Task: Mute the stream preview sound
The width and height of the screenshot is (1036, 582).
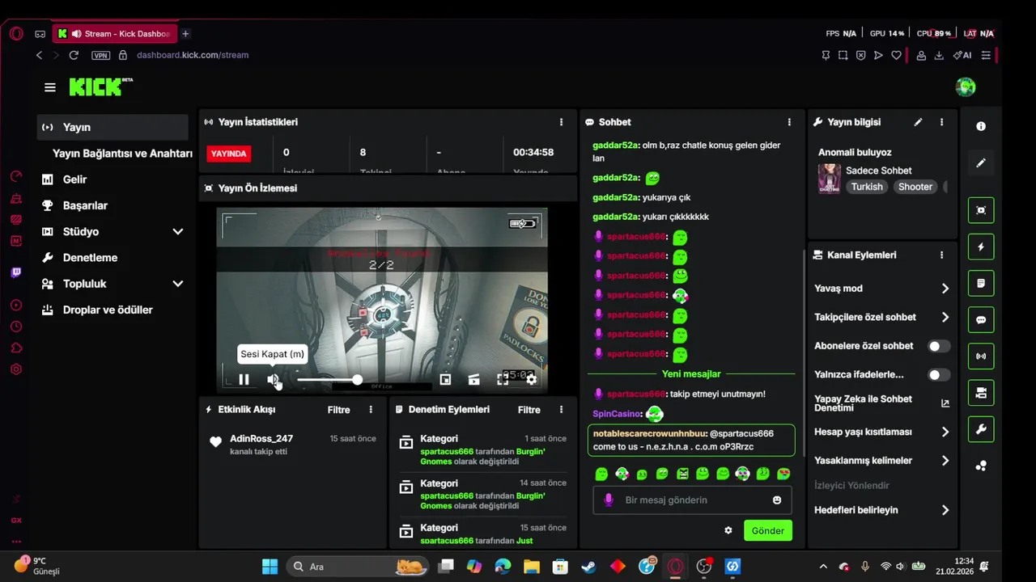Action: tap(274, 379)
